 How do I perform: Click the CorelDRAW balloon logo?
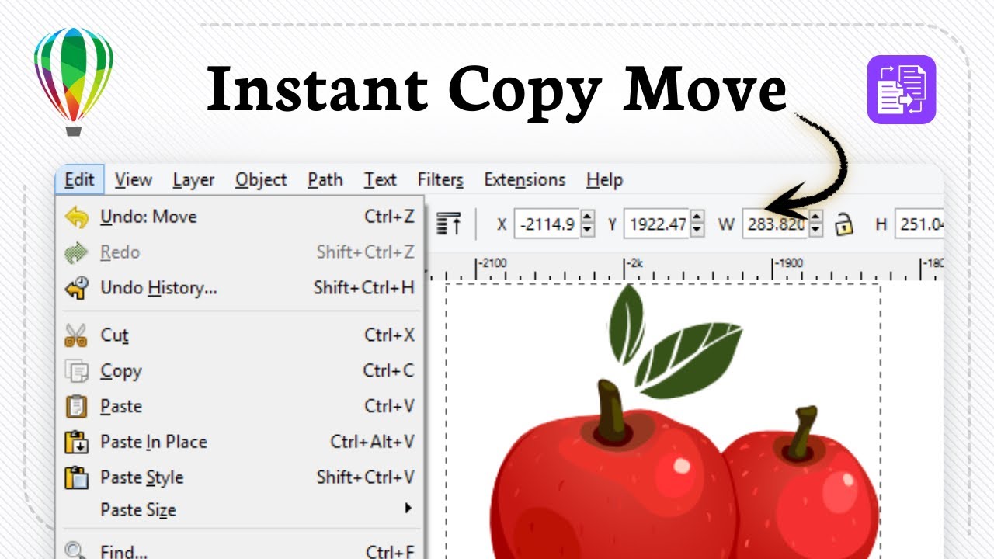pos(74,82)
